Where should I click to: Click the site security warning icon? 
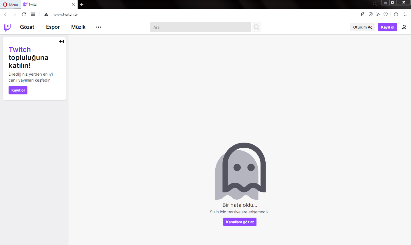[x=46, y=14]
